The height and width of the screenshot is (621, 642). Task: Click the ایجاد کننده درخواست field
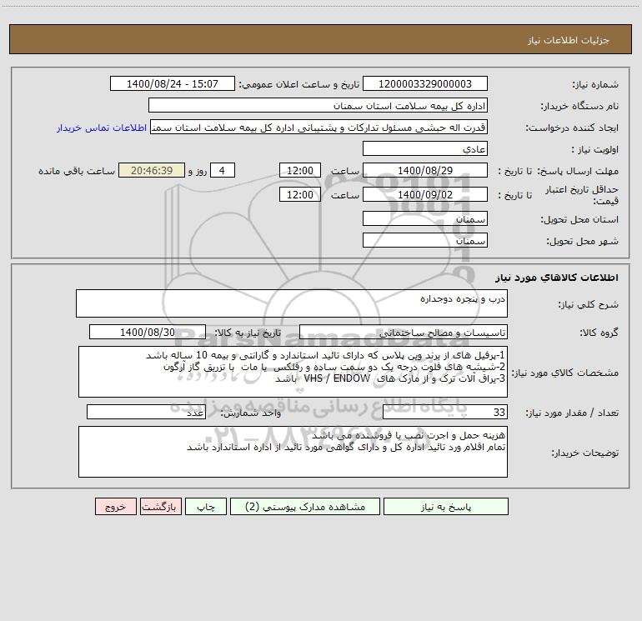pyautogui.click(x=318, y=127)
